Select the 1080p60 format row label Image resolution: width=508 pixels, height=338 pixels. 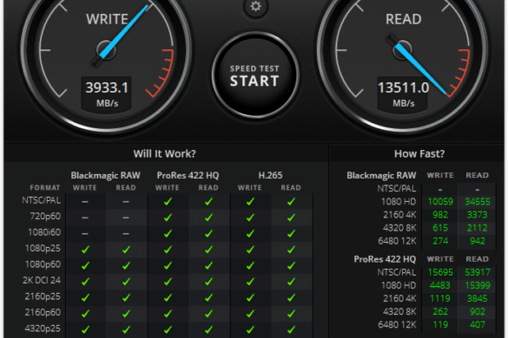pyautogui.click(x=43, y=264)
